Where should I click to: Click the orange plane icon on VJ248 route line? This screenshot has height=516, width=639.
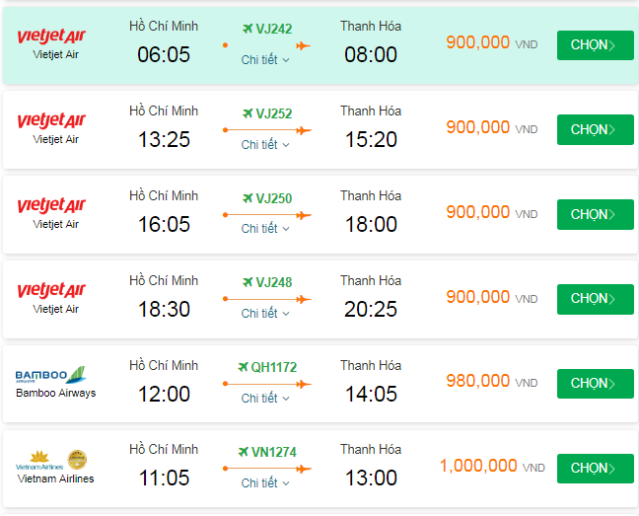click(x=303, y=299)
